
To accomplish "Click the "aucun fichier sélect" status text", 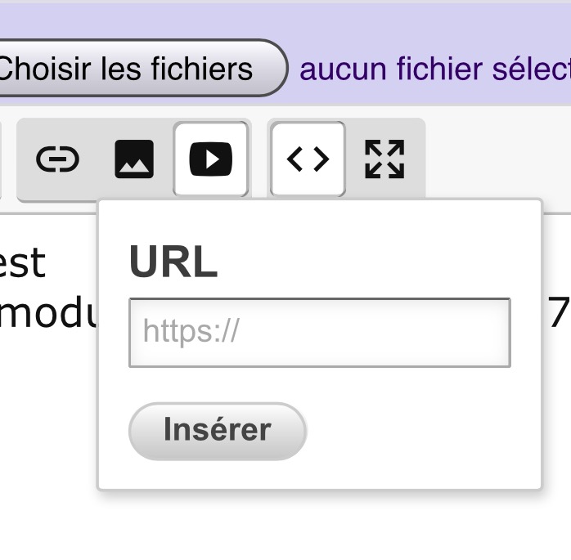I will click(x=434, y=69).
